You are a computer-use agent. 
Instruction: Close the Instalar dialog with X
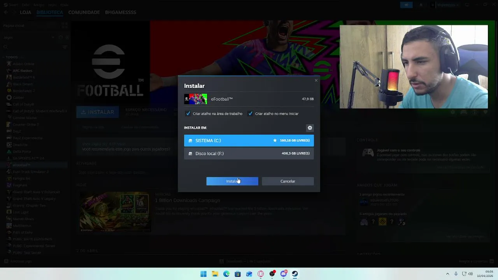click(x=316, y=80)
